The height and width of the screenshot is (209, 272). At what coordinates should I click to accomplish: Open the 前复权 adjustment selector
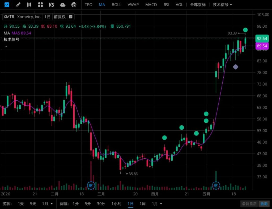[x=59, y=17]
